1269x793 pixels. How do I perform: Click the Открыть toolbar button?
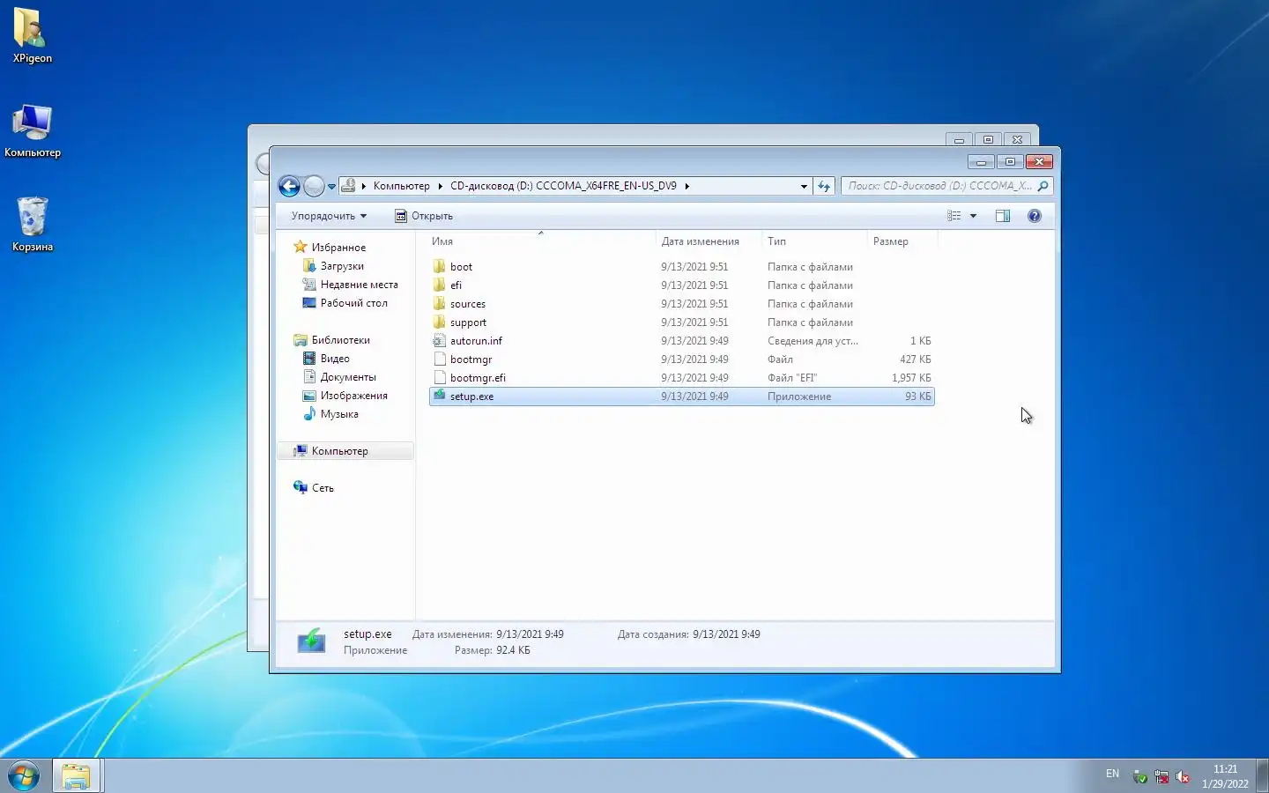coord(424,216)
